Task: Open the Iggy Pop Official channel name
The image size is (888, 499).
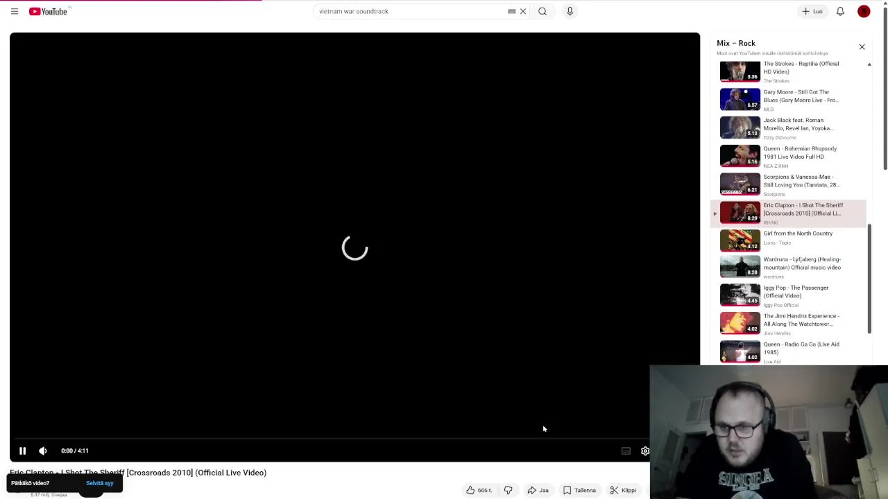Action: pyautogui.click(x=781, y=305)
